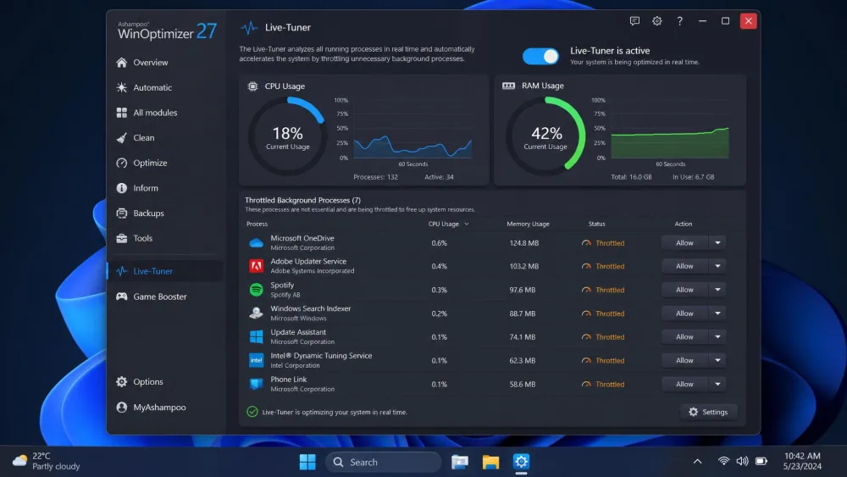This screenshot has width=847, height=477.
Task: Open Live-Tuner Settings button
Action: [708, 412]
